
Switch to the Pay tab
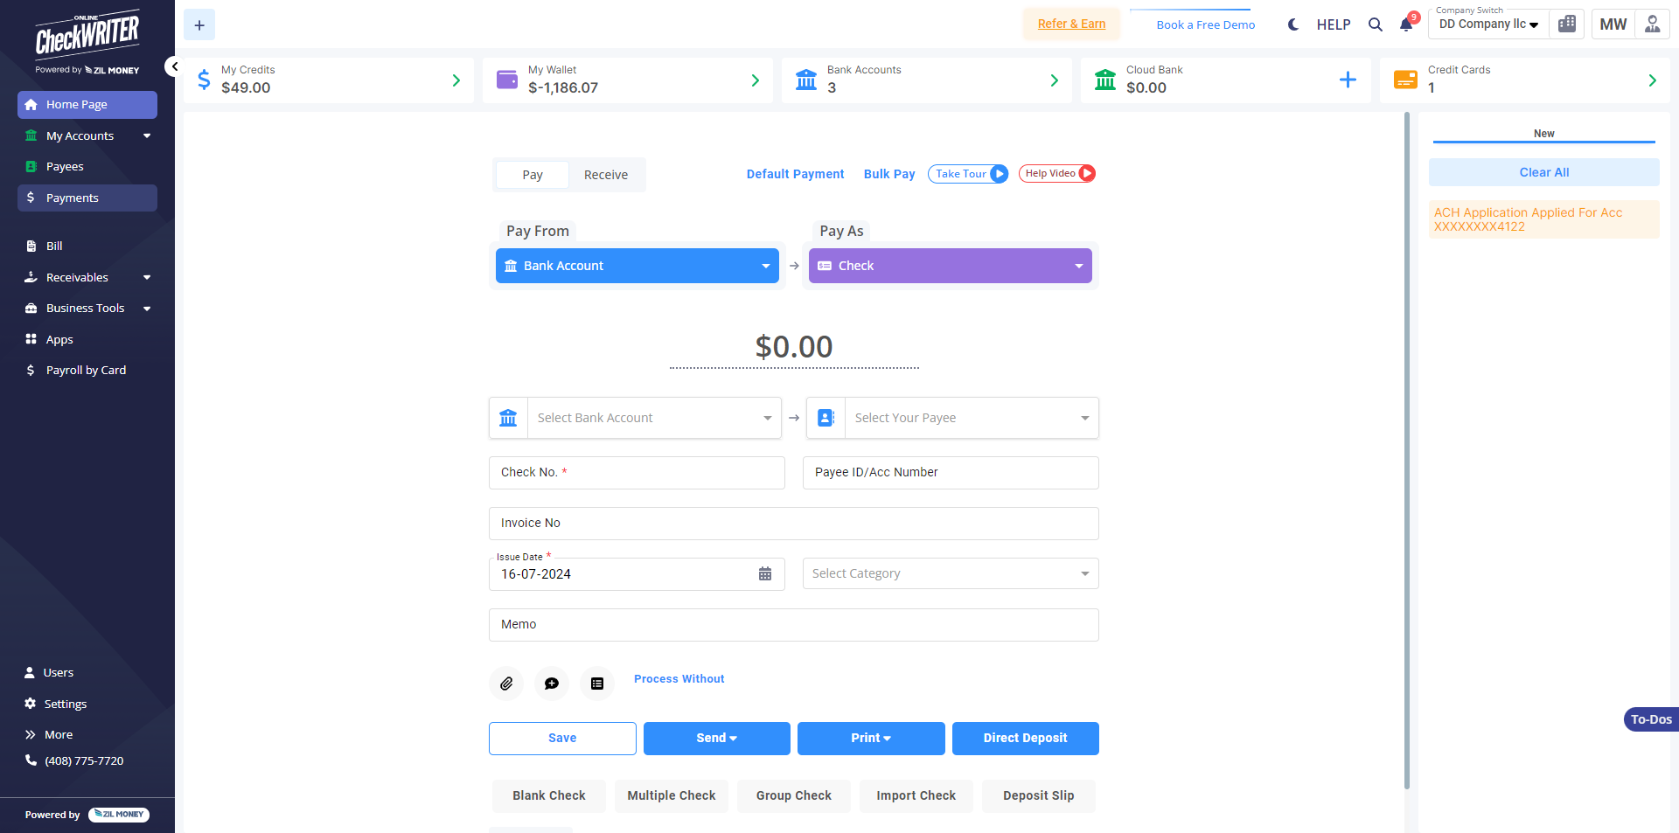click(x=533, y=175)
